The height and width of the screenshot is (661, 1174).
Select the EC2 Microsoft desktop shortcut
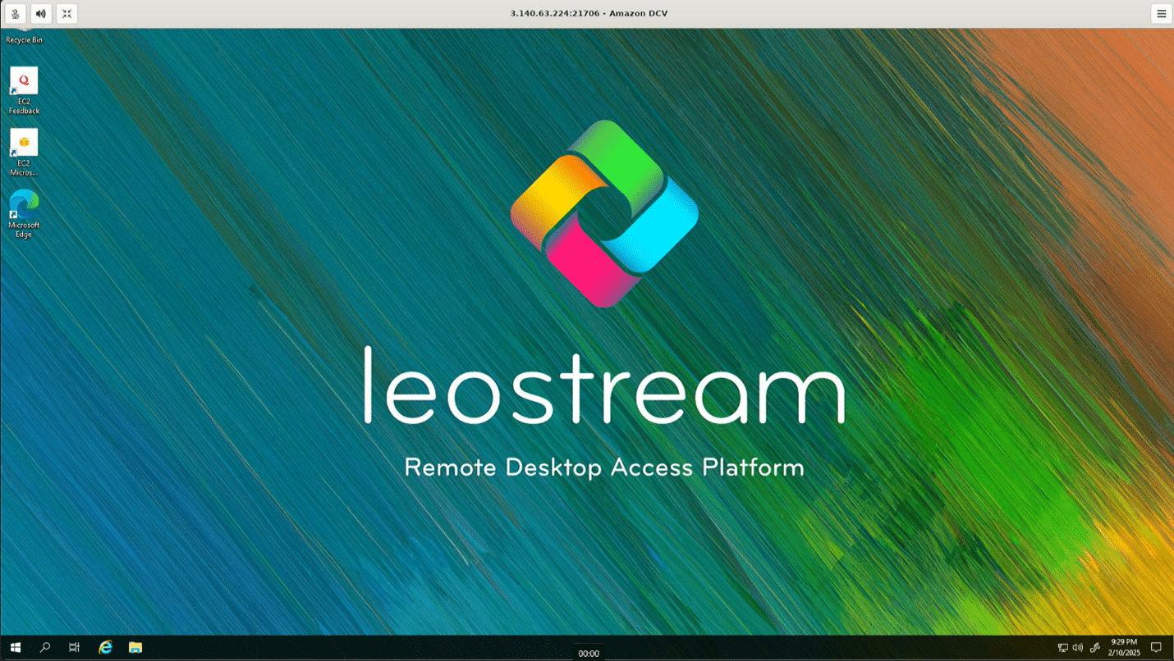(x=24, y=152)
